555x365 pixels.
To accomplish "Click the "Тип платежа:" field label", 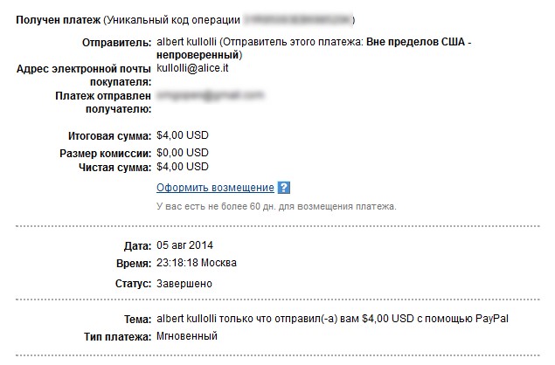I will (x=114, y=336).
